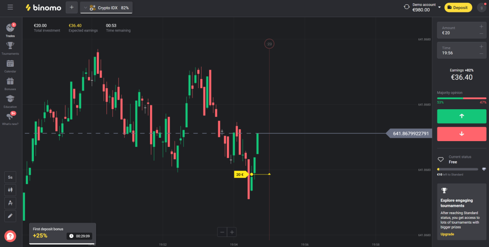Open the hamburger main menu
The height and width of the screenshot is (247, 489).
[11, 8]
